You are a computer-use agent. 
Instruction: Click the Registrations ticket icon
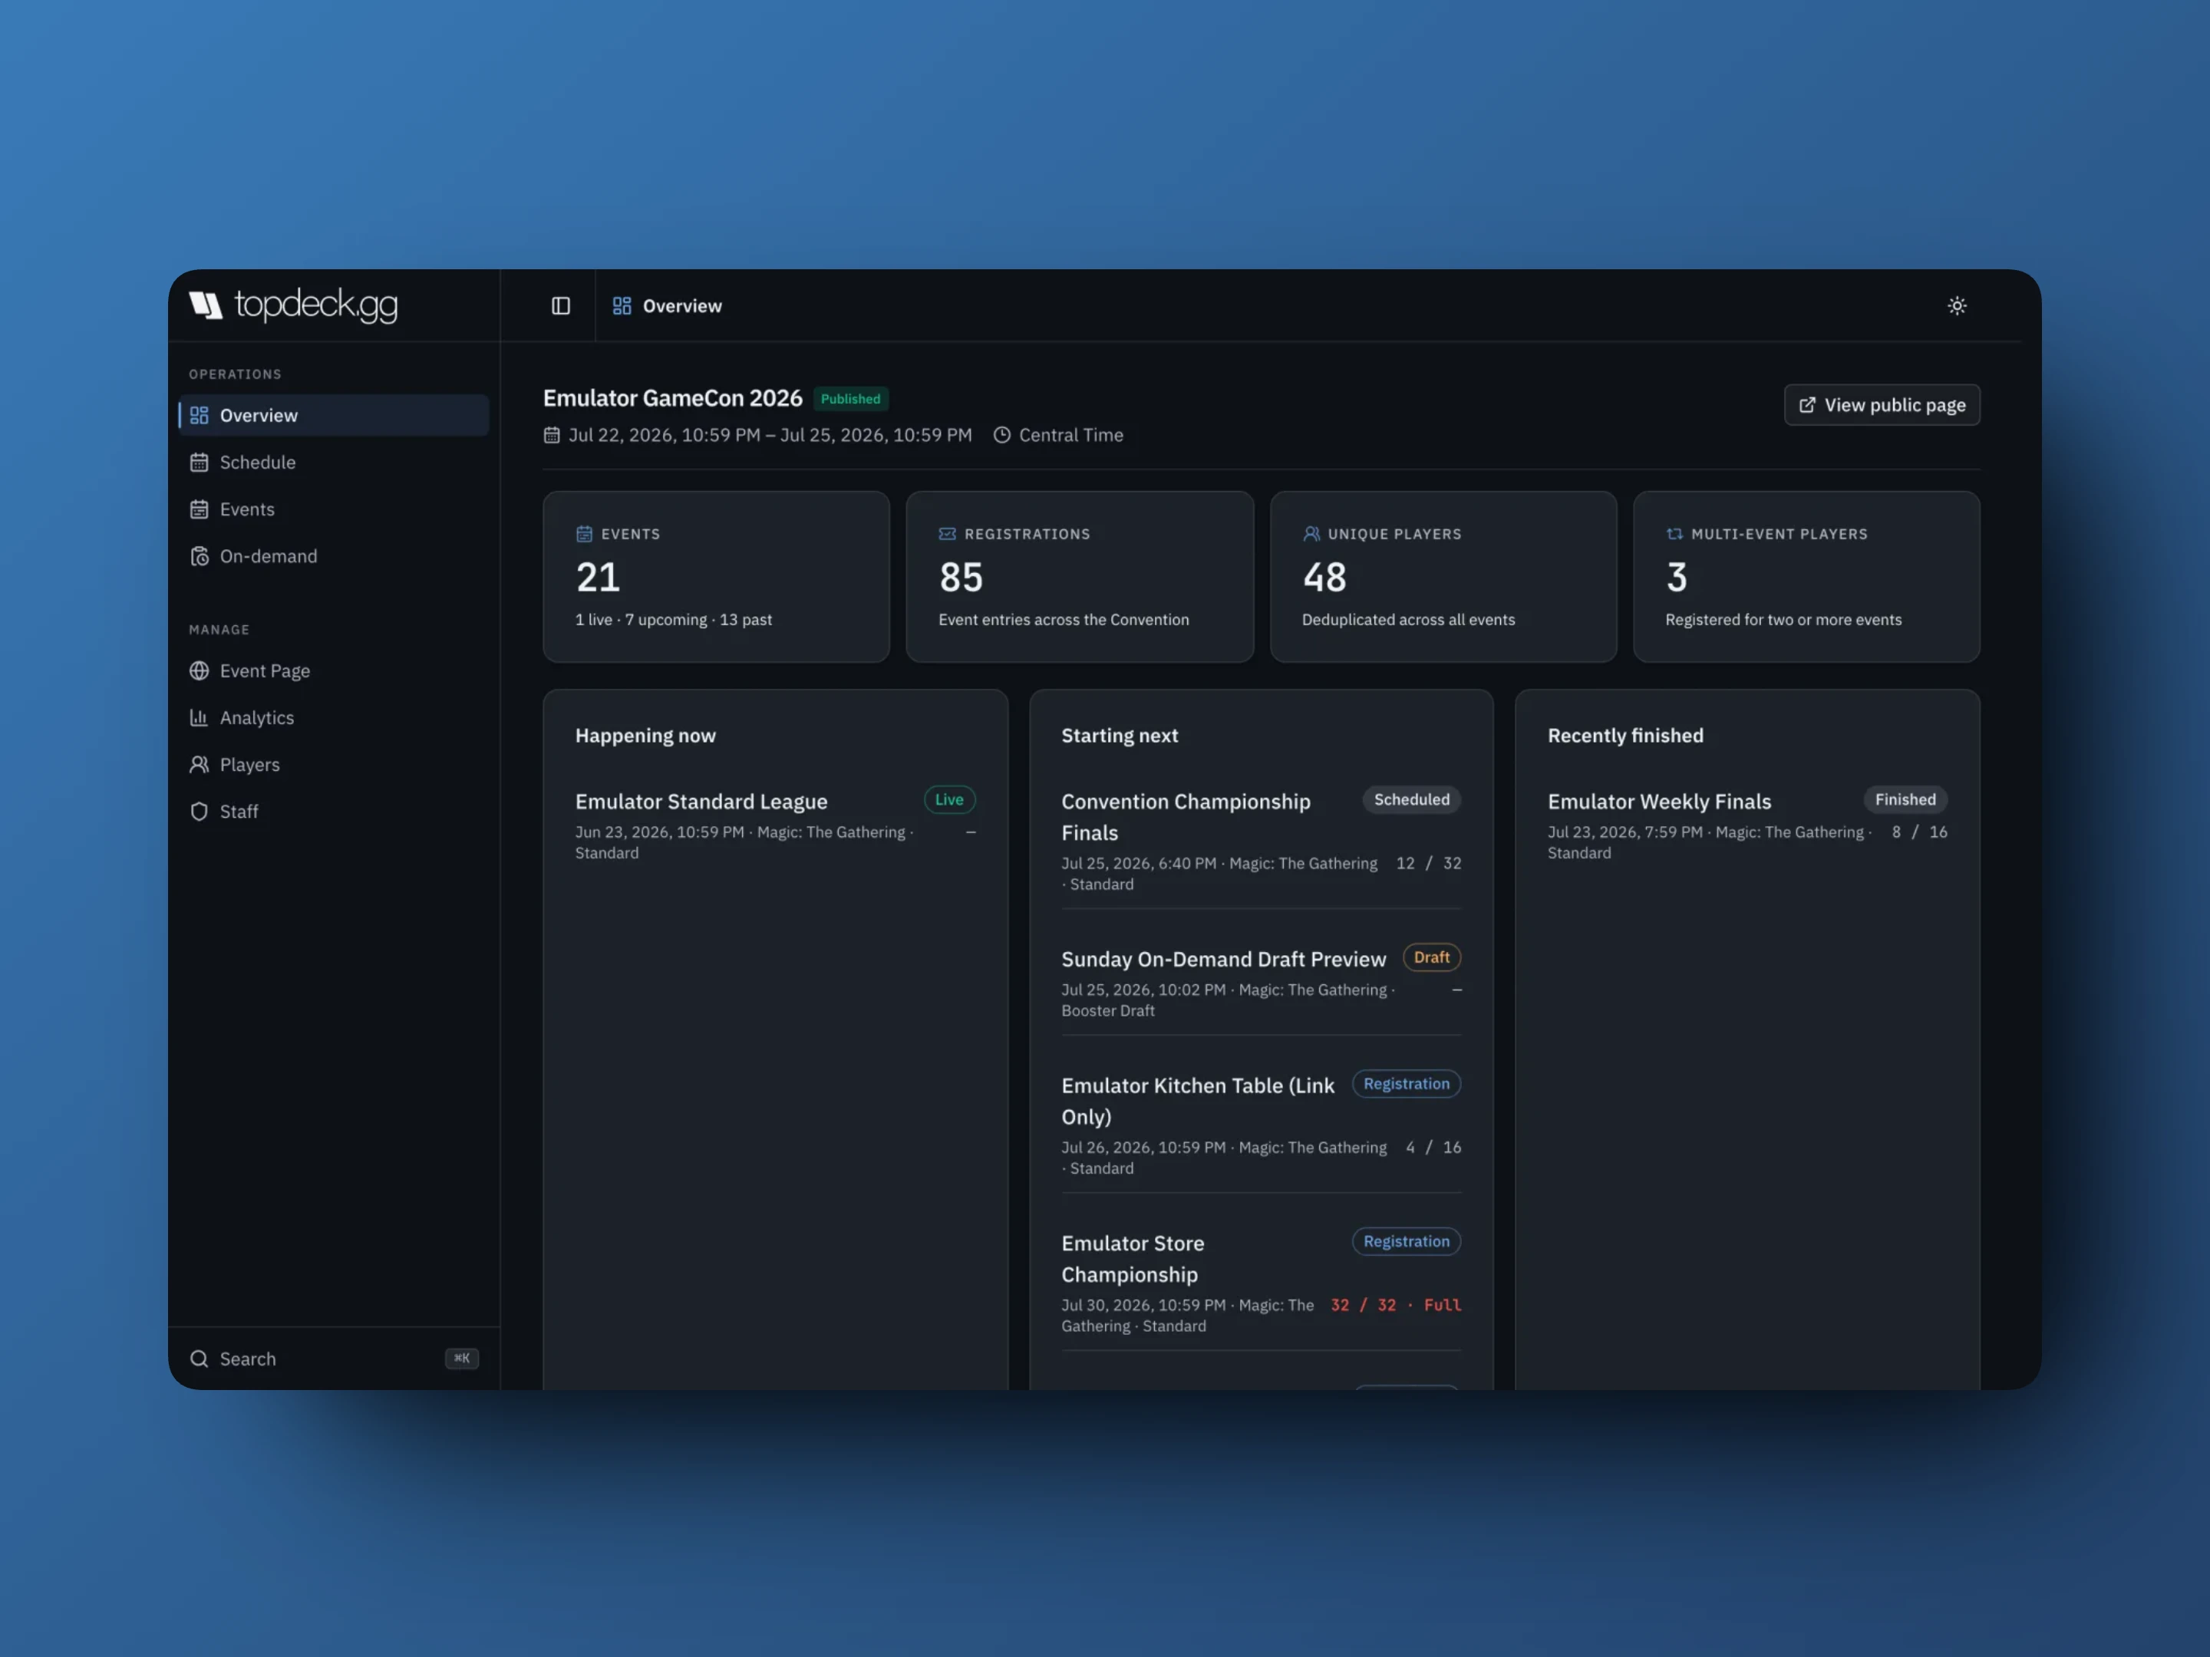coord(947,535)
